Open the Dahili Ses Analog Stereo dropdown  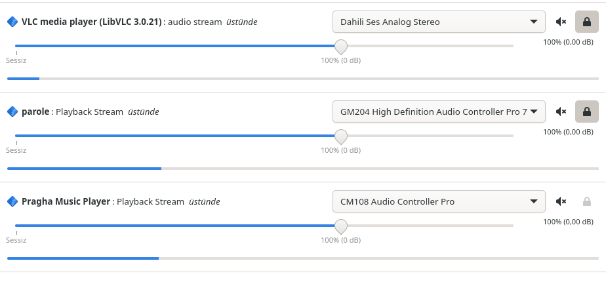point(439,22)
